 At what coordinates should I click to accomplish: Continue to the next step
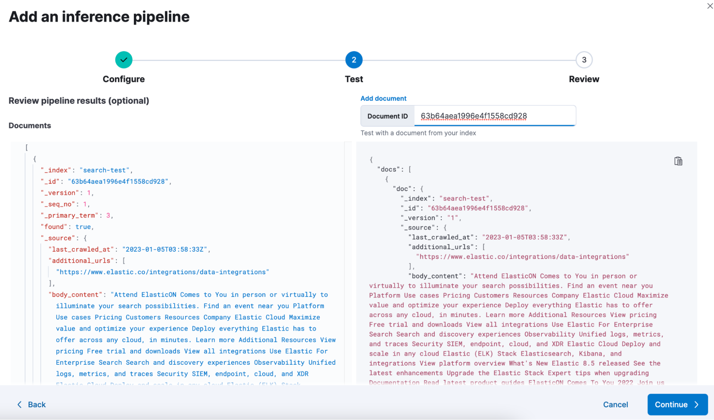pyautogui.click(x=678, y=404)
